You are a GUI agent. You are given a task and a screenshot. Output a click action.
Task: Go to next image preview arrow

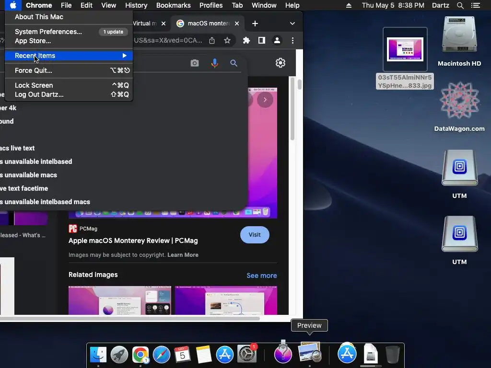[265, 100]
